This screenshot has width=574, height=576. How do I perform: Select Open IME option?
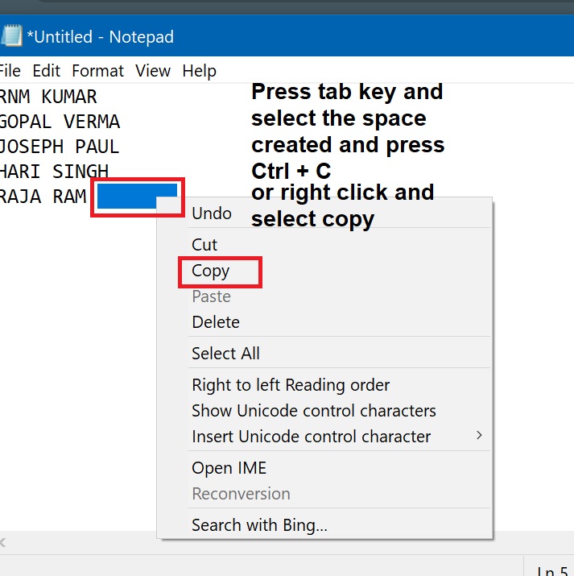click(x=229, y=468)
